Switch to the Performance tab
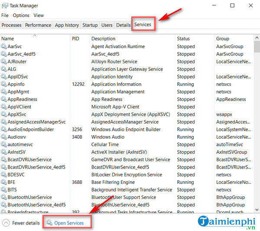 38,25
